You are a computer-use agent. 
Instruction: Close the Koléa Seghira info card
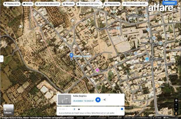pyautogui.click(x=109, y=95)
